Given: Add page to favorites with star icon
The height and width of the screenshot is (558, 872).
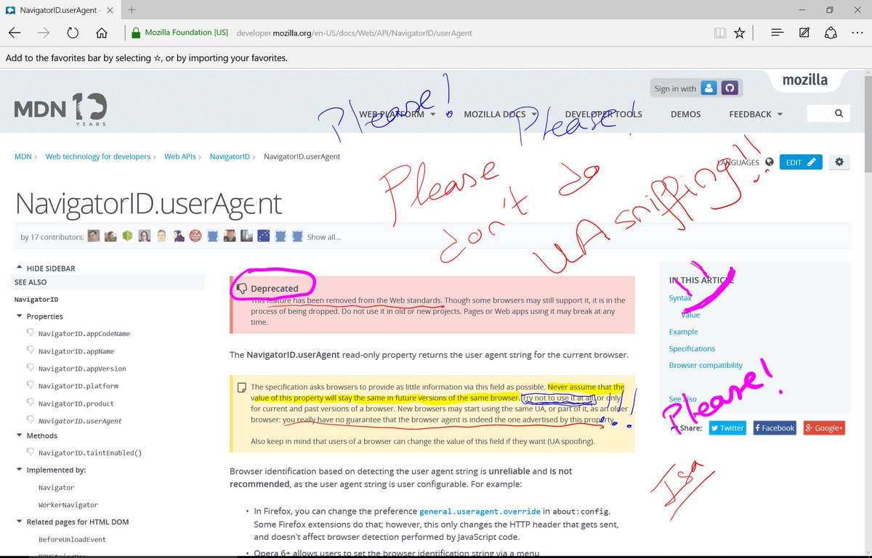Looking at the screenshot, I should (740, 33).
